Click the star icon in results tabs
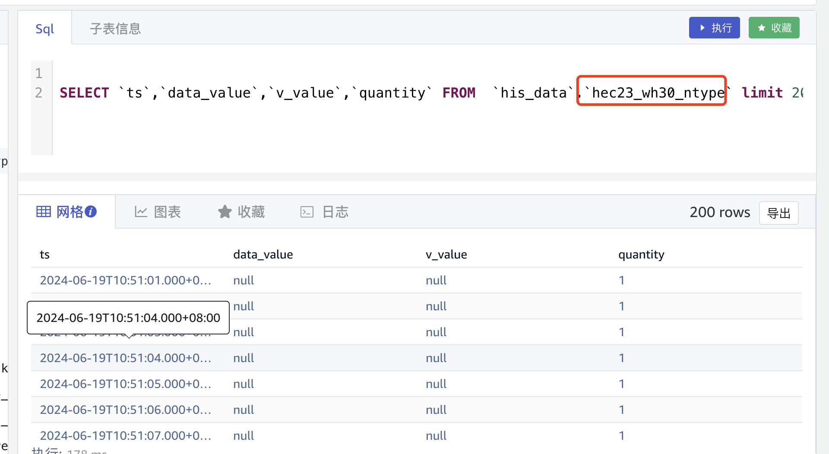829x454 pixels. pos(225,212)
